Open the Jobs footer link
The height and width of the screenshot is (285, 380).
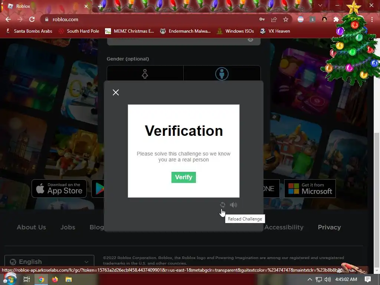[68, 227]
